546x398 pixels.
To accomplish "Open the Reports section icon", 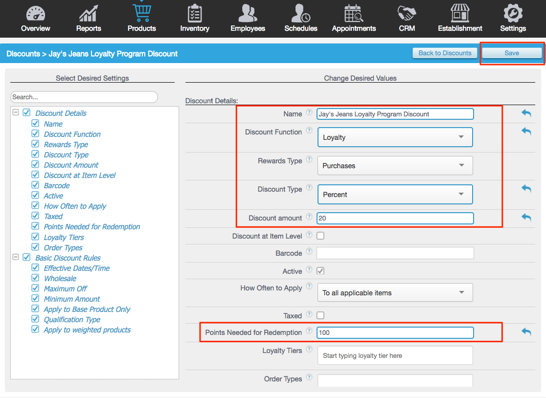I will [x=88, y=14].
